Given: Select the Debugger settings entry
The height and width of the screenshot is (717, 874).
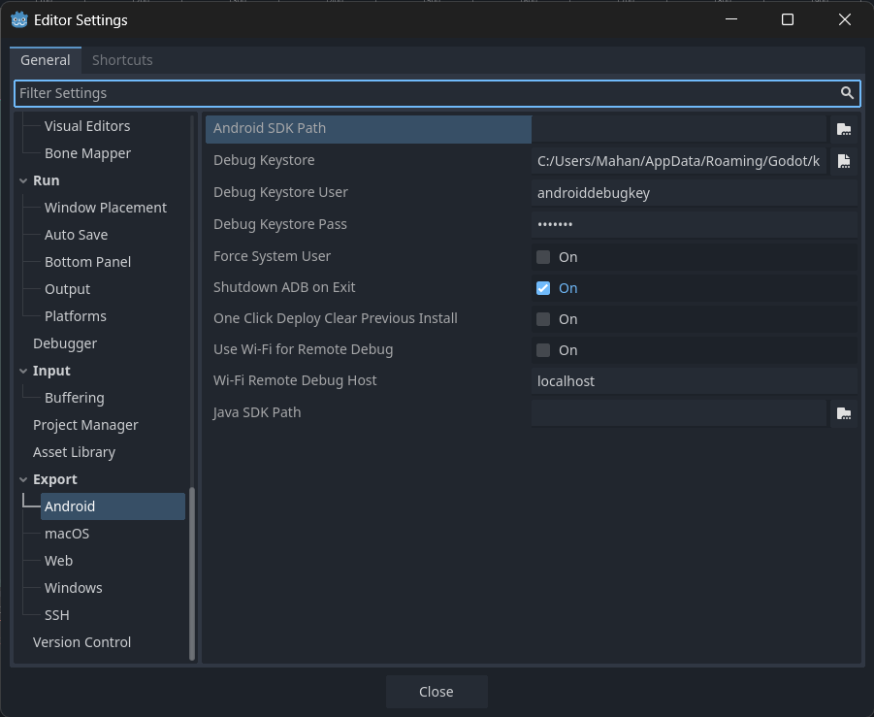Looking at the screenshot, I should pyautogui.click(x=64, y=342).
